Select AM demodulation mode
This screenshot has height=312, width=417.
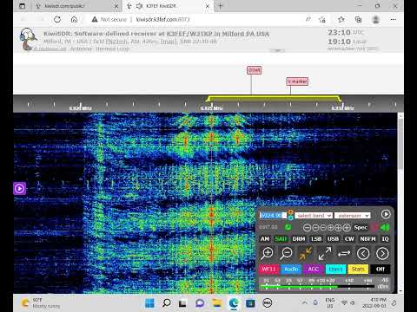(265, 239)
